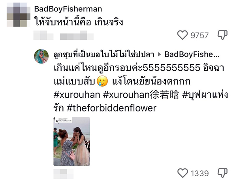Open the truncated BadBoyFishe... mention

(192, 55)
